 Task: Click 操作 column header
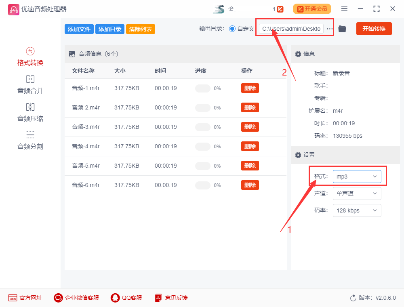coord(246,71)
